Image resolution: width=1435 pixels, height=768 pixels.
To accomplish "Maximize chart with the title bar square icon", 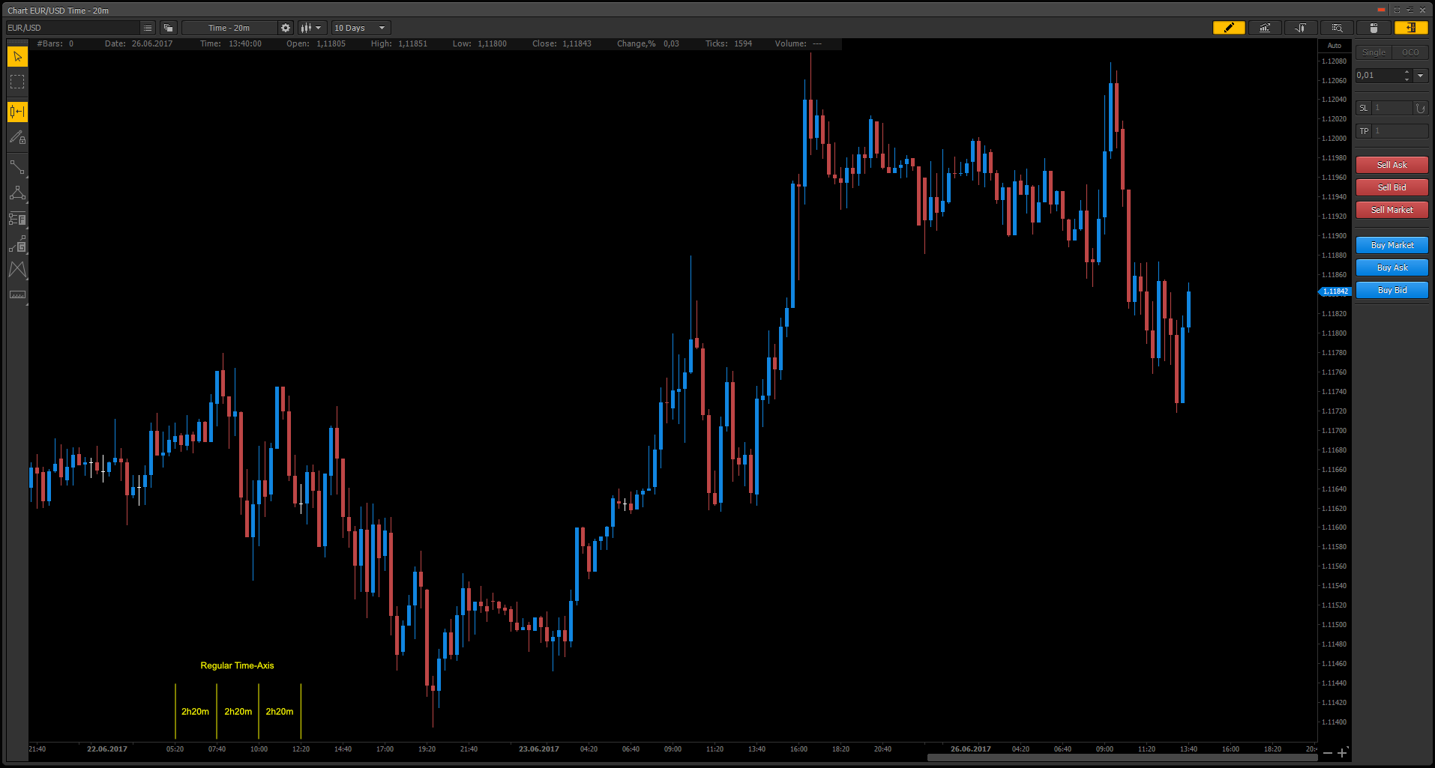I will tap(1397, 10).
